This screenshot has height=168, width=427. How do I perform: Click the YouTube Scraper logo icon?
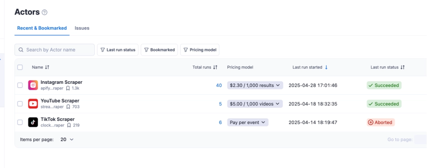click(x=33, y=104)
